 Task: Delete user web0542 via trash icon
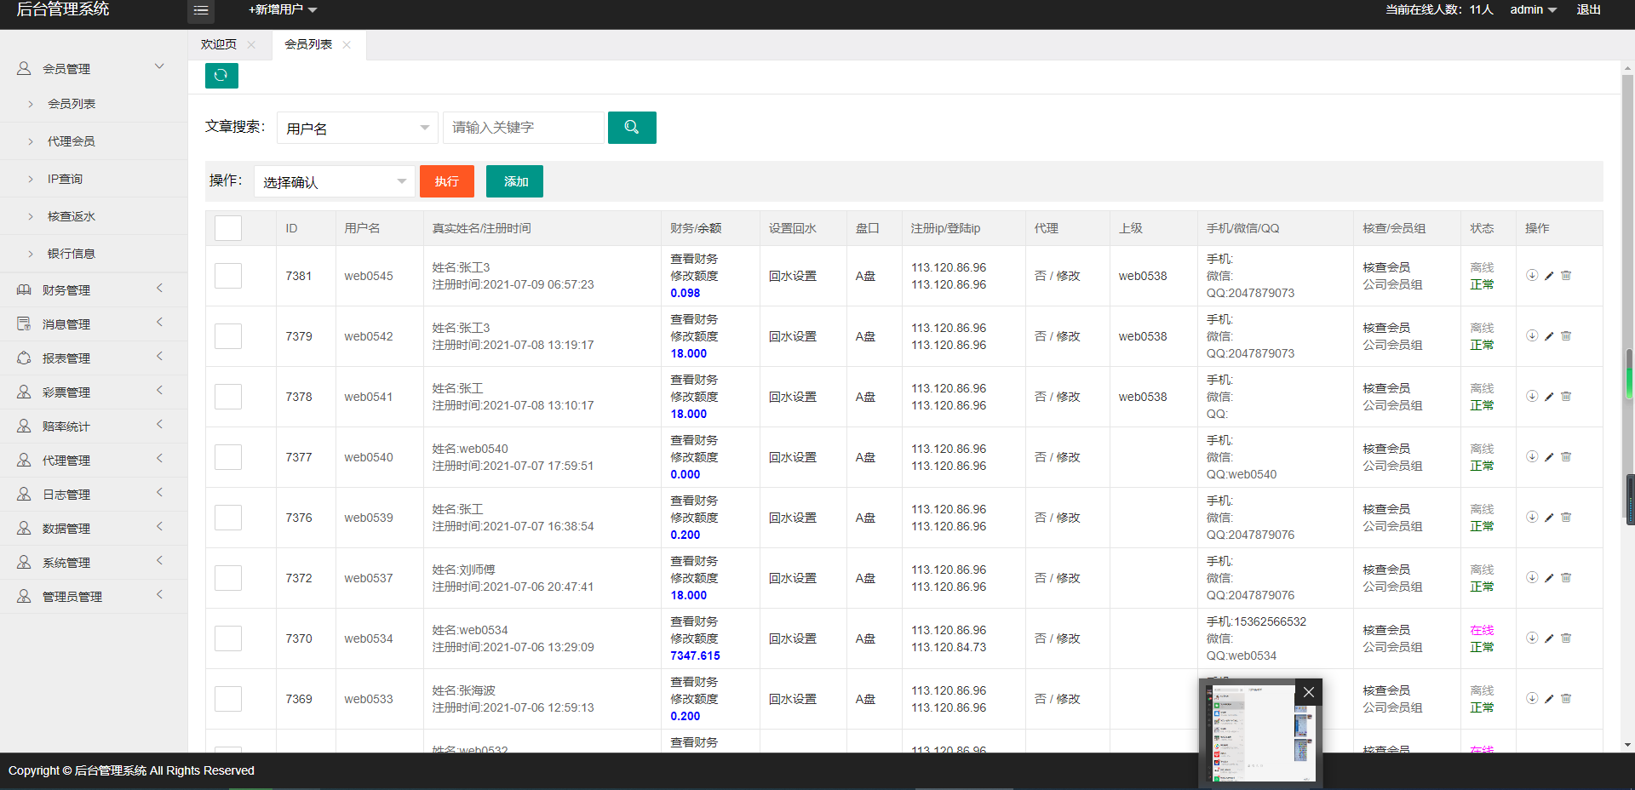click(1566, 336)
